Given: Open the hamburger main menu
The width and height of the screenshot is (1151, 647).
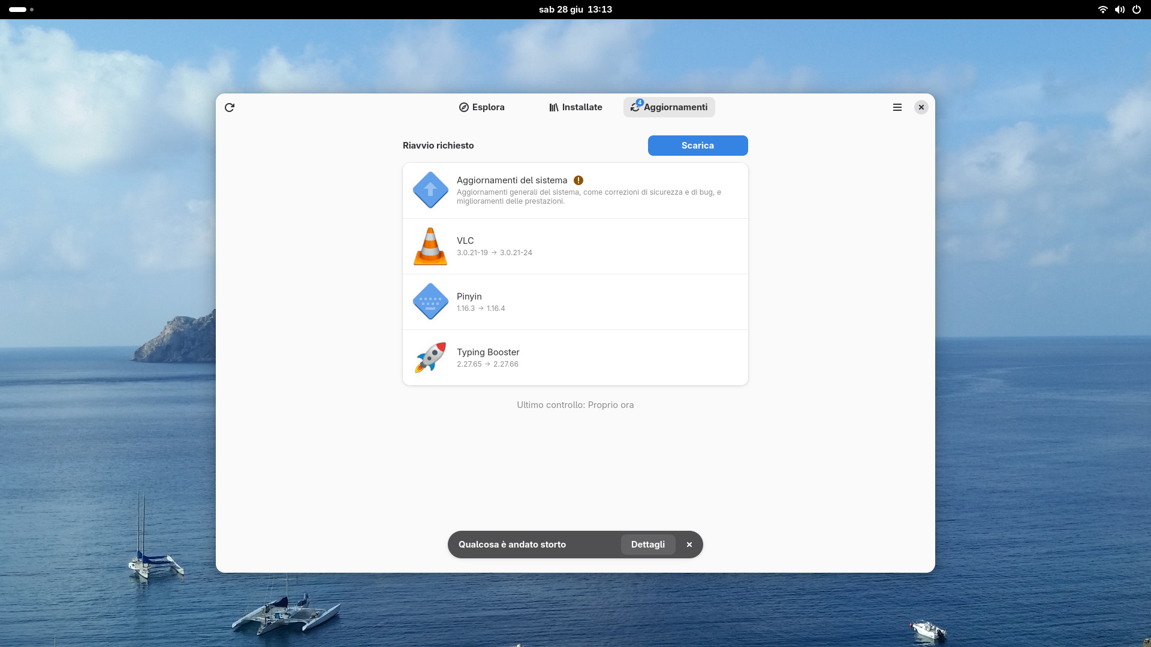Looking at the screenshot, I should [897, 107].
